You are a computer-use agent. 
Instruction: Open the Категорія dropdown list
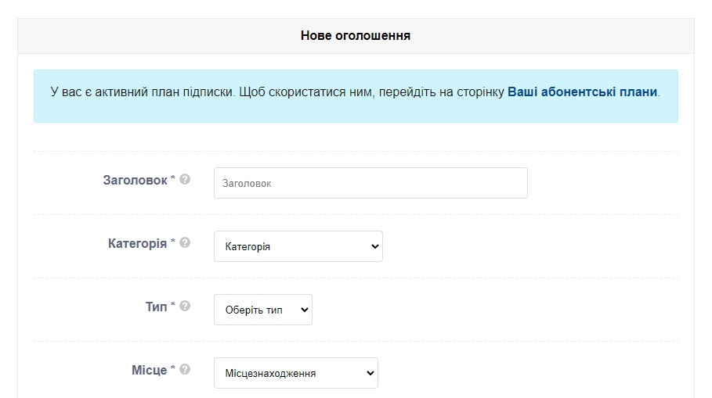click(x=298, y=246)
